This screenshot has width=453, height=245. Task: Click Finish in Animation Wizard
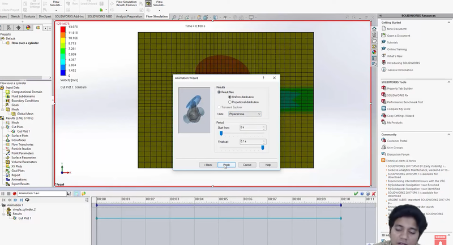(x=226, y=165)
